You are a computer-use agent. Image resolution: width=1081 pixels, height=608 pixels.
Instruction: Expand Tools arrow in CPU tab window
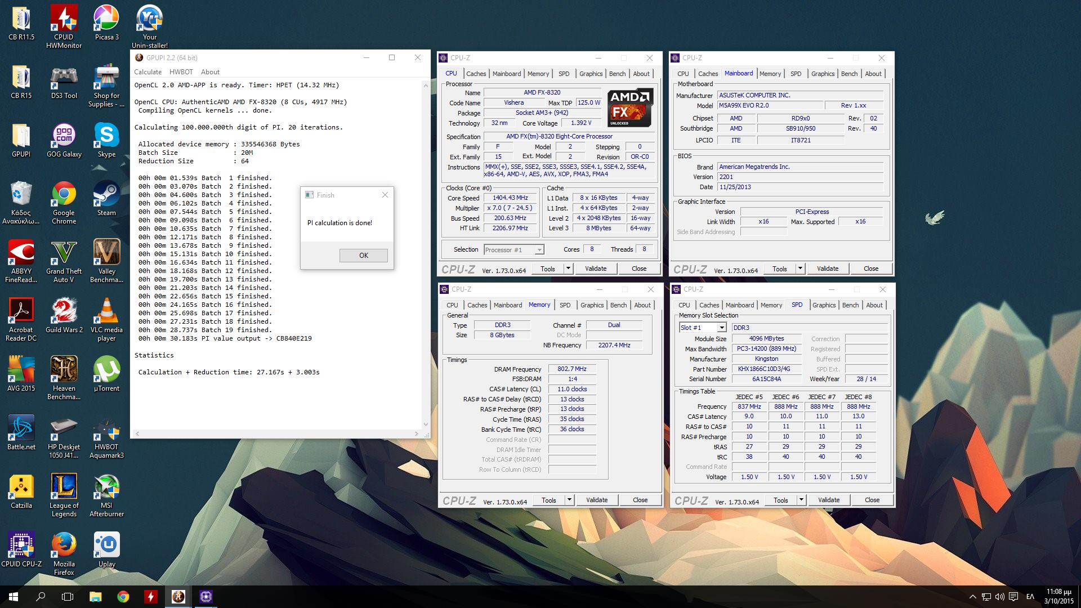click(568, 269)
